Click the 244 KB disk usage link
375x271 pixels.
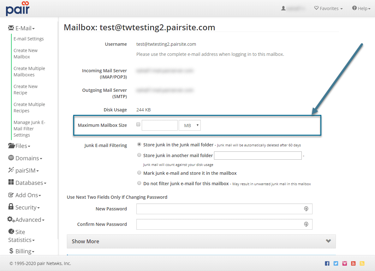144,109
